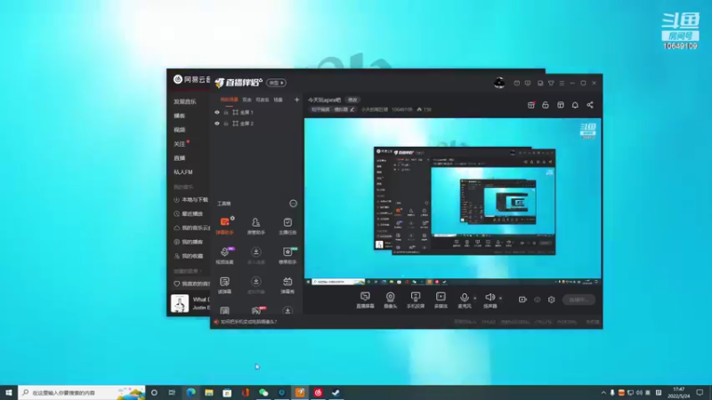Click the record video icon
Viewport: 712px width, 400px height.
(x=522, y=300)
